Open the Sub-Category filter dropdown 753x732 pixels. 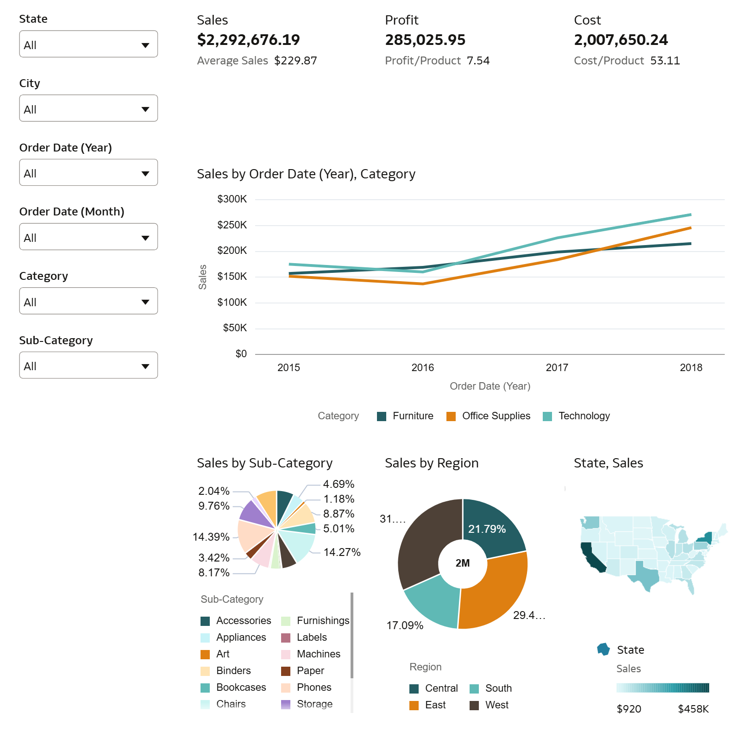pyautogui.click(x=88, y=365)
